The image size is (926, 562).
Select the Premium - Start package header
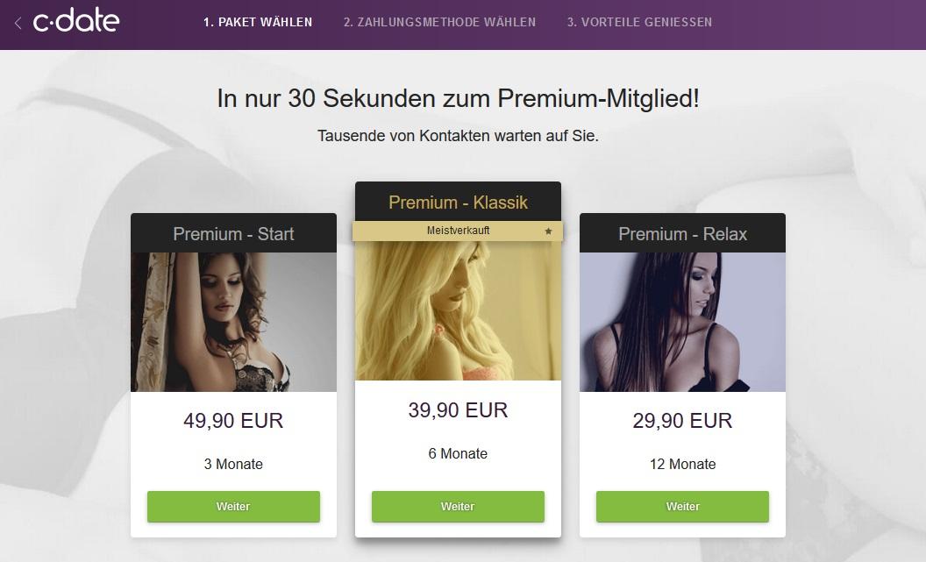click(x=233, y=233)
